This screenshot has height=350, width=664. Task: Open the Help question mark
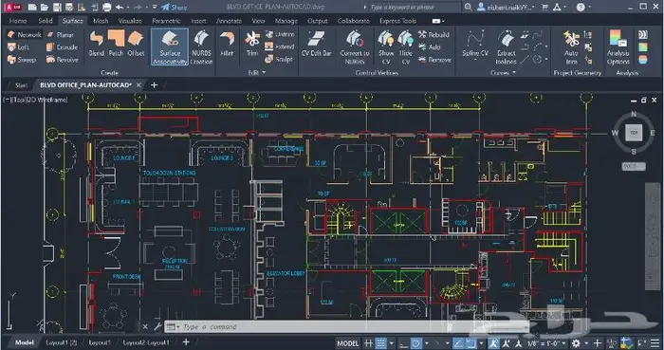(581, 8)
